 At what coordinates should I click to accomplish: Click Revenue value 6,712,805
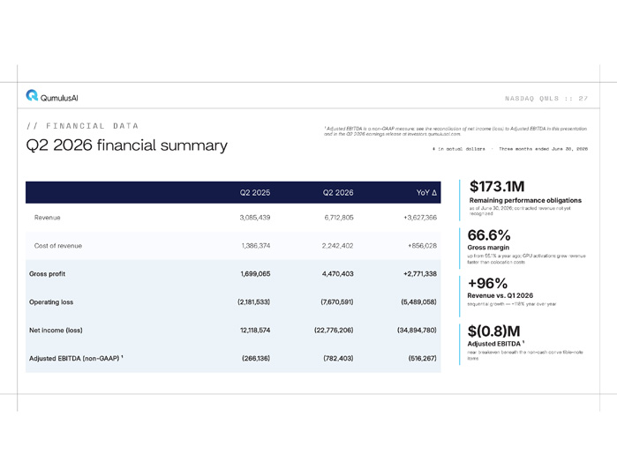339,218
